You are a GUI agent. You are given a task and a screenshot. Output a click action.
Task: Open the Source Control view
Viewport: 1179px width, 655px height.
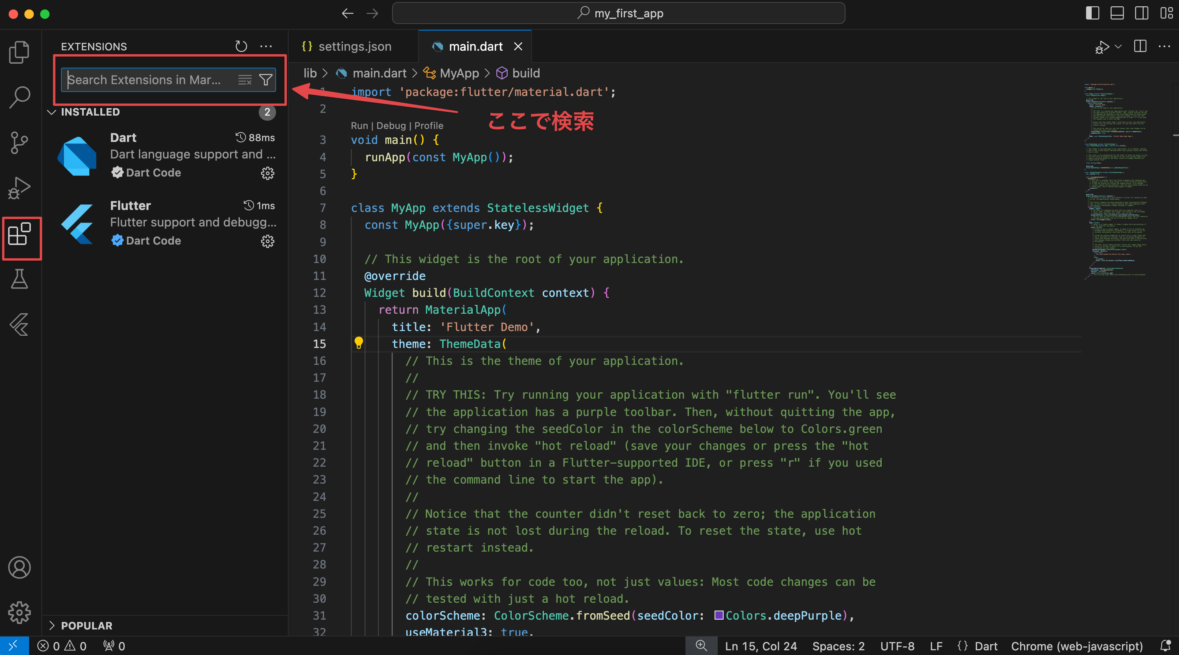coord(19,143)
